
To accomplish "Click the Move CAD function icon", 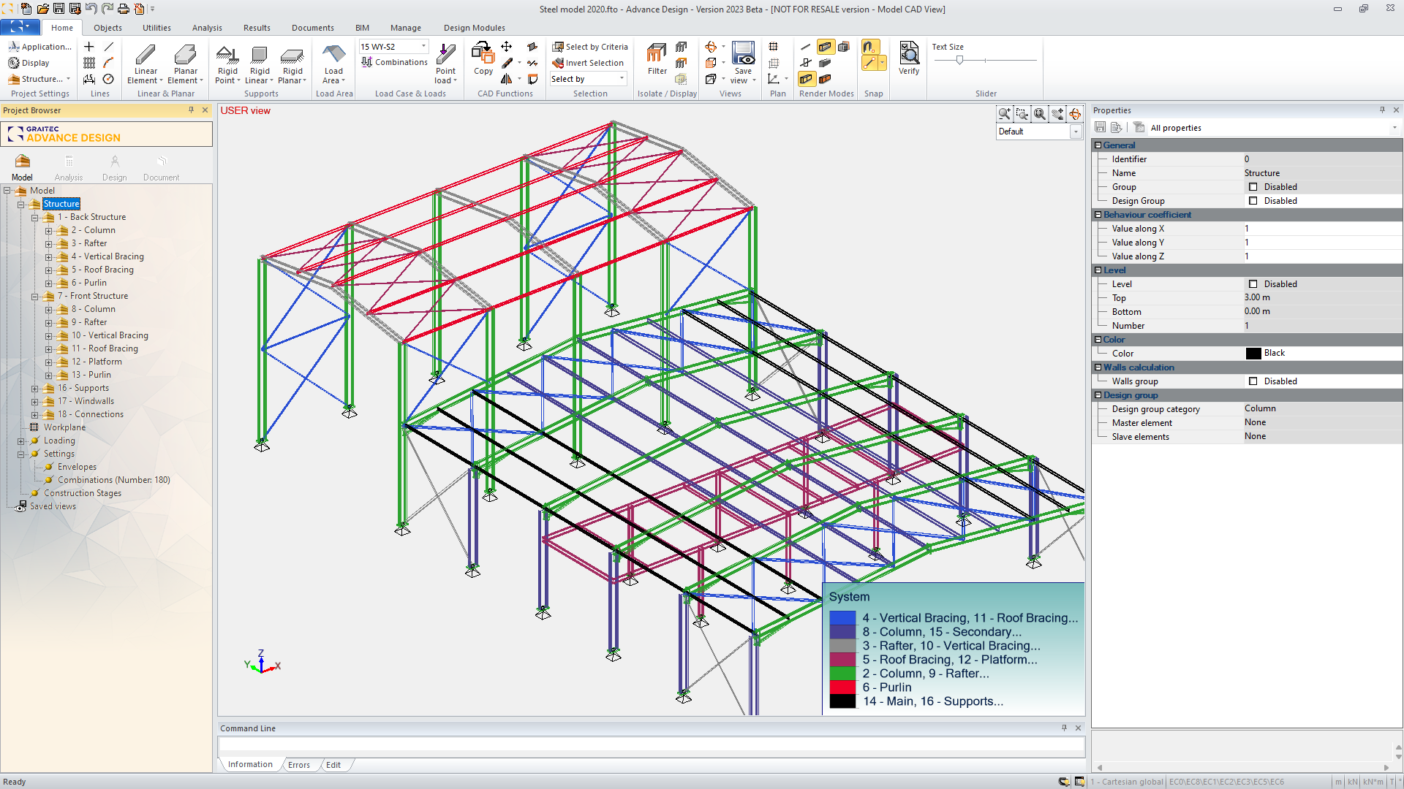I will [x=506, y=47].
